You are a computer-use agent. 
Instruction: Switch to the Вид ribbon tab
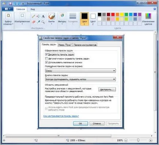pyautogui.click(x=33, y=9)
